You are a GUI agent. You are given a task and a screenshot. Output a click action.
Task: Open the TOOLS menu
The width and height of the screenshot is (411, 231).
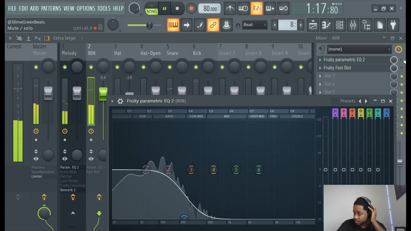click(x=104, y=9)
